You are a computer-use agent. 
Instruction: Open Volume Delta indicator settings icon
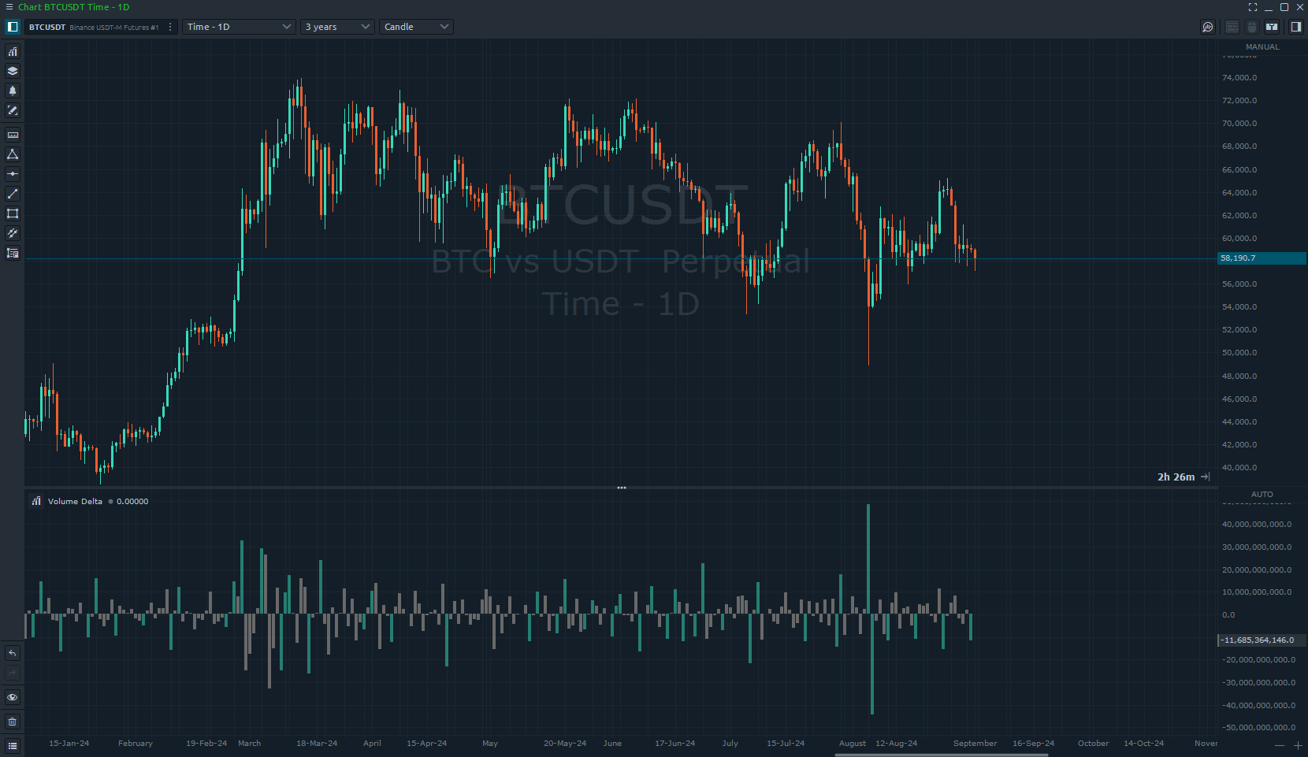point(36,501)
